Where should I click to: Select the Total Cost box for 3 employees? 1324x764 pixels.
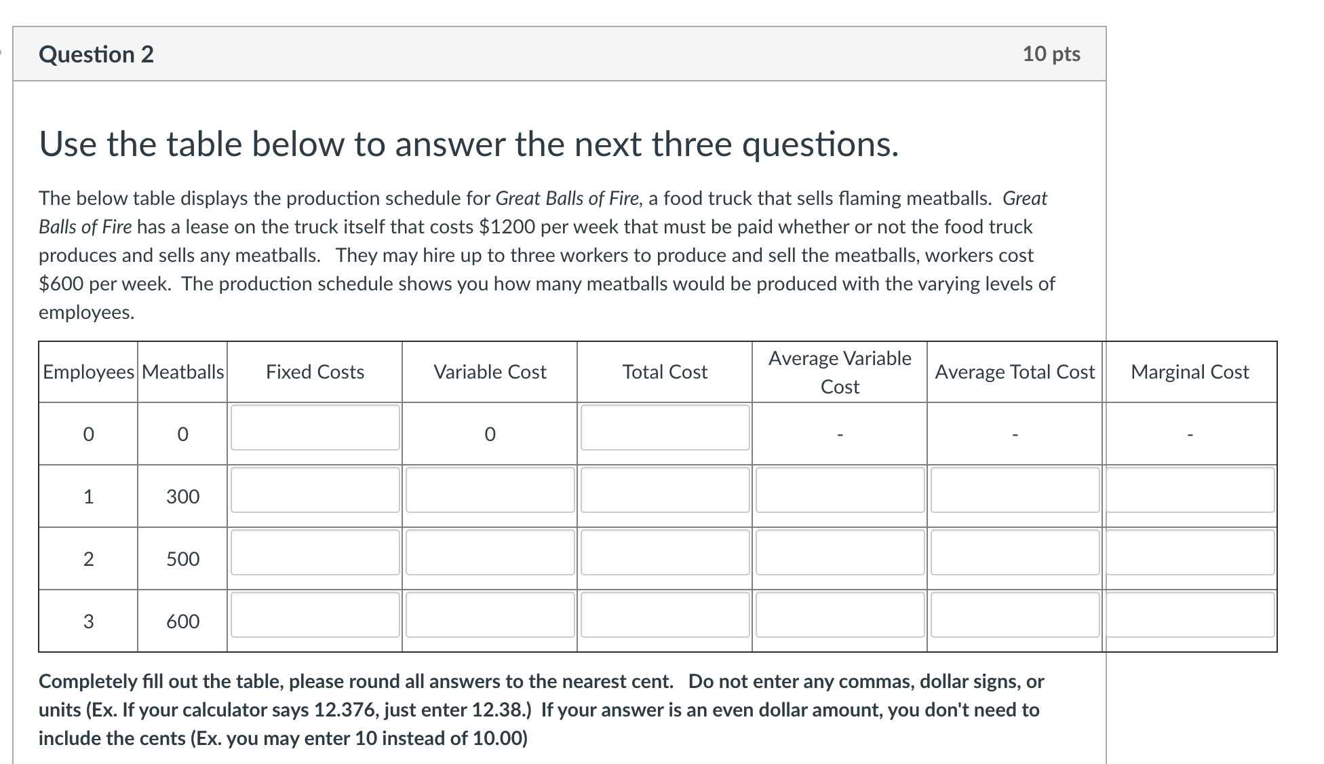(665, 615)
